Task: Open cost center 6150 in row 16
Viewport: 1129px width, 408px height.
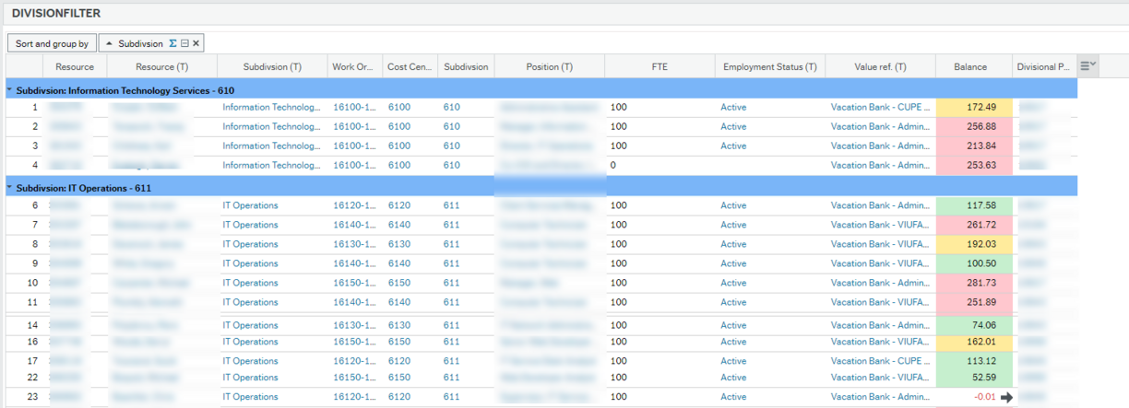Action: coord(399,342)
